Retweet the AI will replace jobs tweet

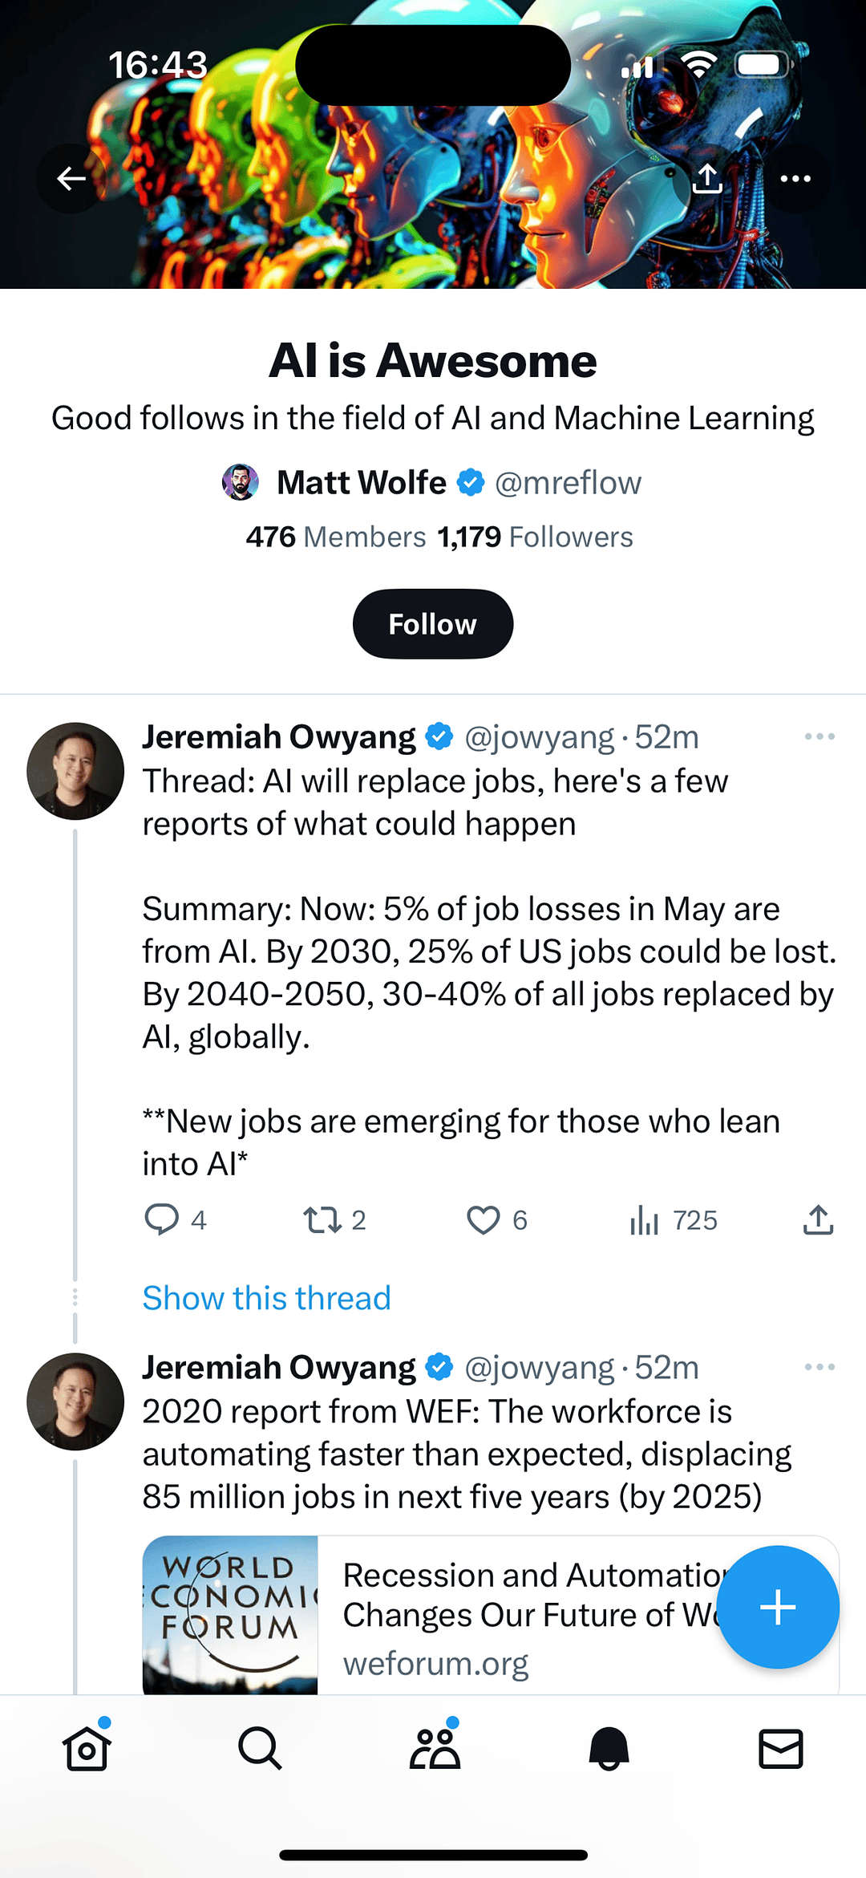(322, 1219)
